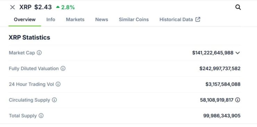The width and height of the screenshot is (257, 127).
Task: Click the 24 Hour Trading Vol info icon
Action: point(58,84)
